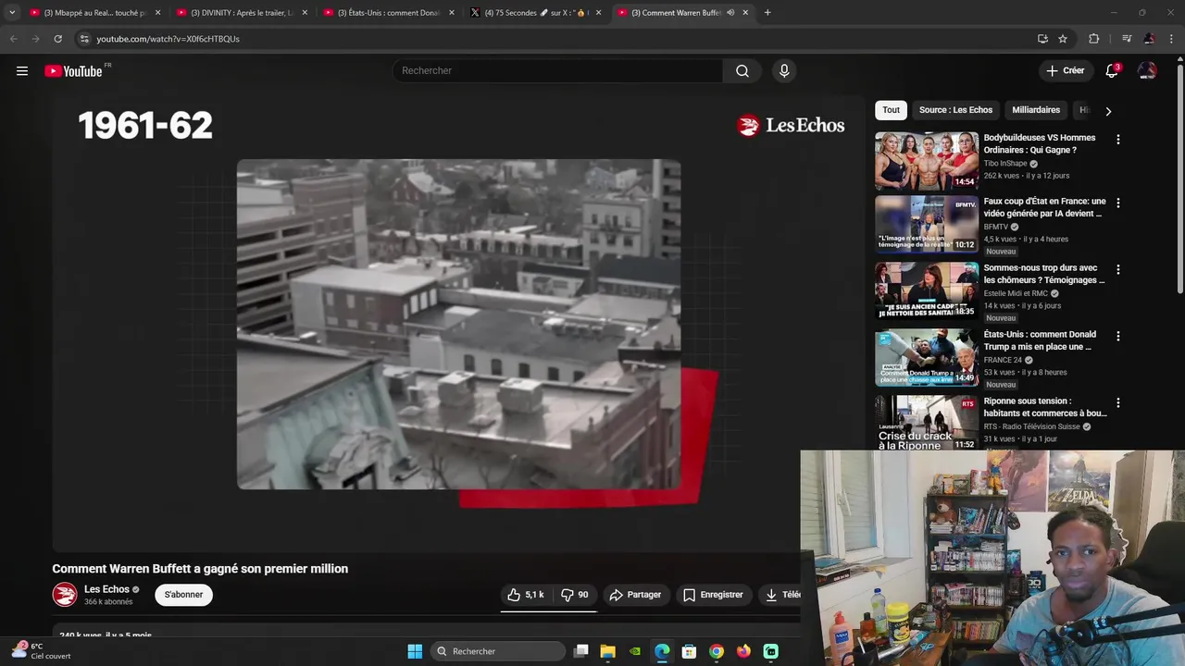Open options menu for Sommes-nous trop durs video
Screen dimensions: 1185x666
pyautogui.click(x=1117, y=269)
